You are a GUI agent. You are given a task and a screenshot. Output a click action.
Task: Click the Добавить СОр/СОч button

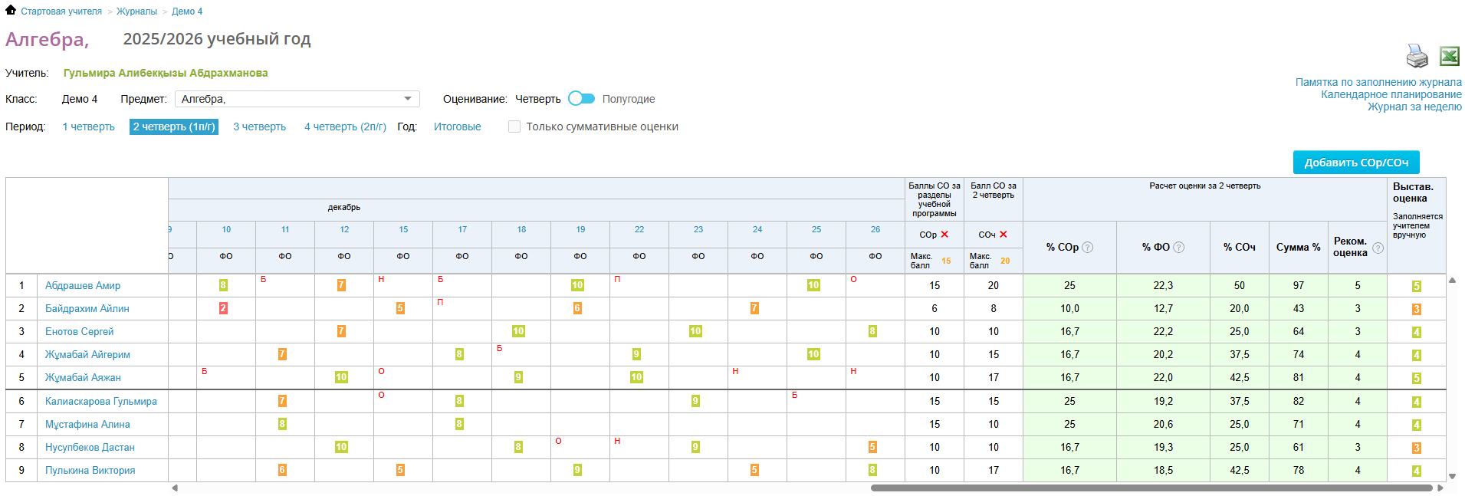(x=1355, y=163)
